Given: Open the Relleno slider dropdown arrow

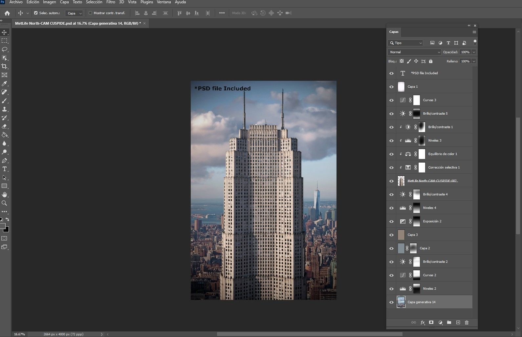Looking at the screenshot, I should 474,61.
